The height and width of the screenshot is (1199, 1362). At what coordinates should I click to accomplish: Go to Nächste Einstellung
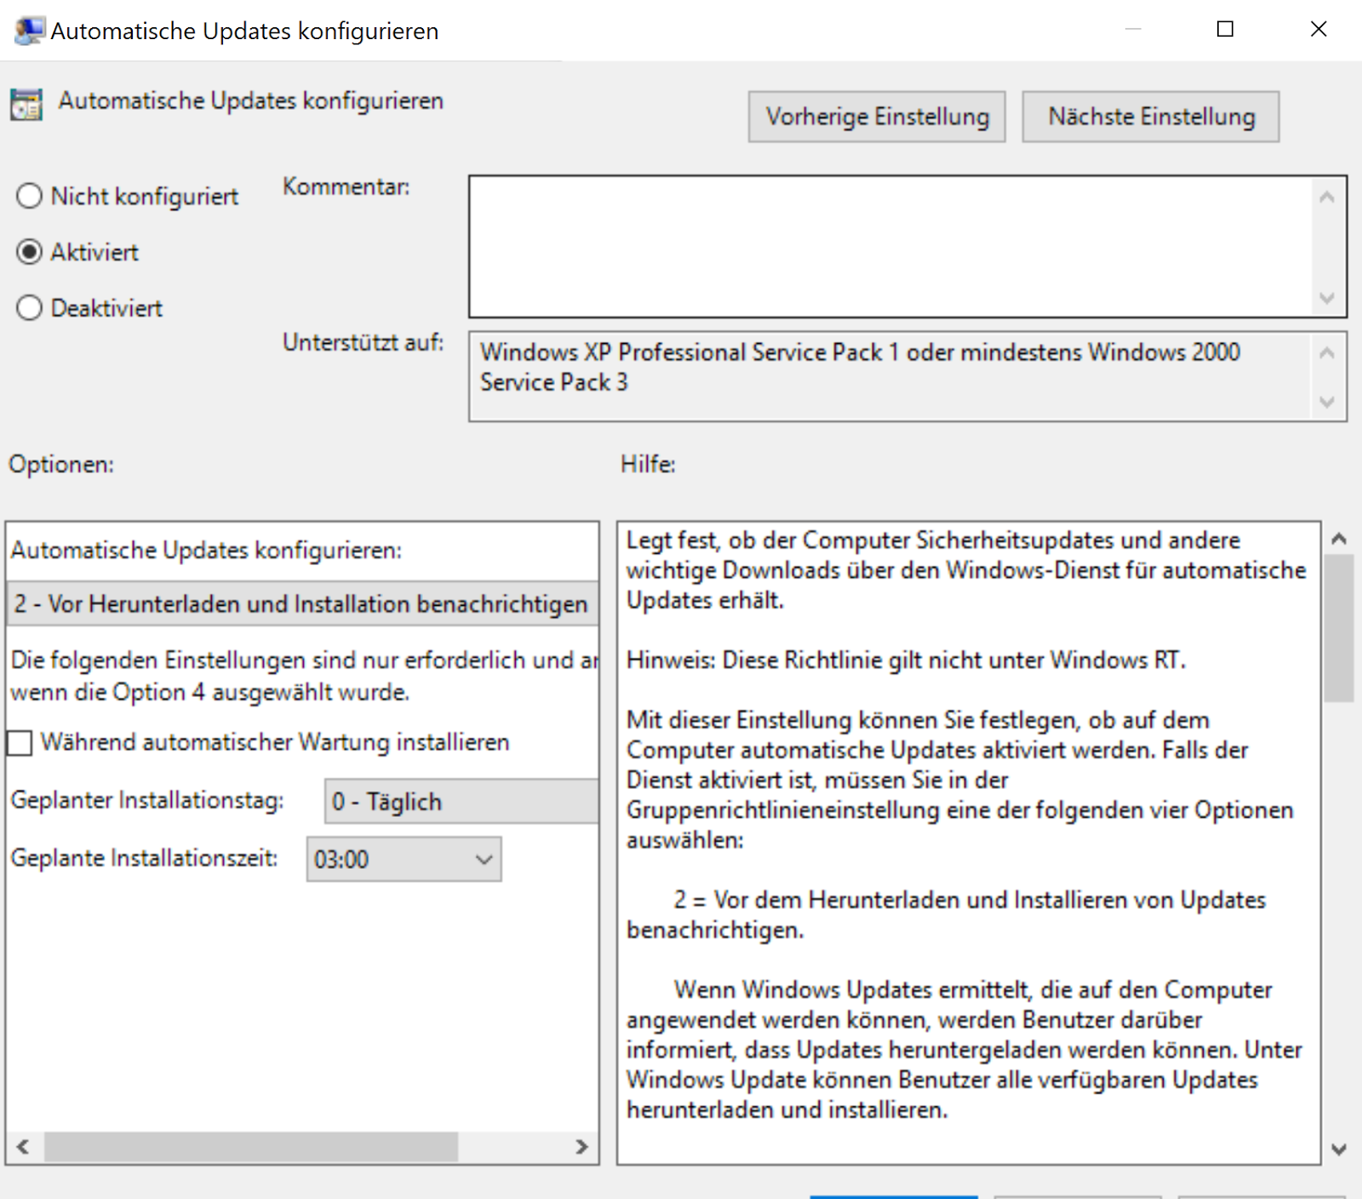pyautogui.click(x=1151, y=117)
